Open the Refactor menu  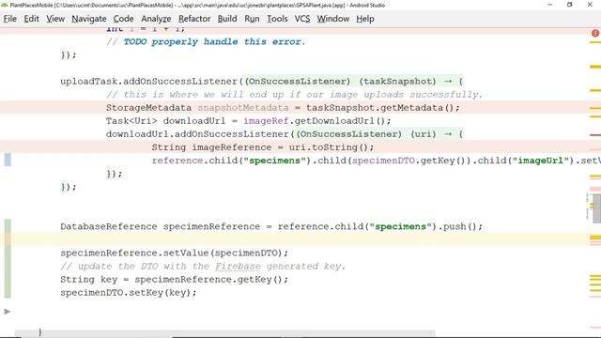pos(194,19)
